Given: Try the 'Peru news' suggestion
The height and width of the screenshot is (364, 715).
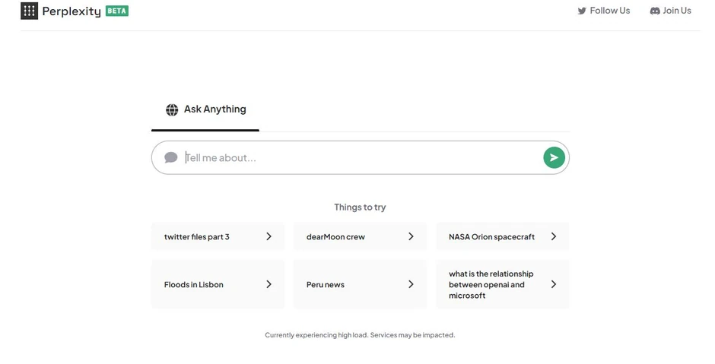Looking at the screenshot, I should (x=326, y=284).
